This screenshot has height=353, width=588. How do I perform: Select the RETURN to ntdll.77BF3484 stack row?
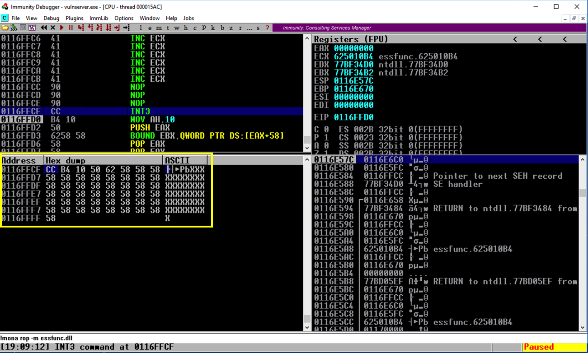coord(445,209)
